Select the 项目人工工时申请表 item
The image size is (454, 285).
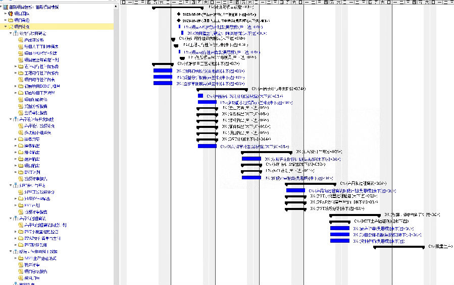tap(41, 46)
